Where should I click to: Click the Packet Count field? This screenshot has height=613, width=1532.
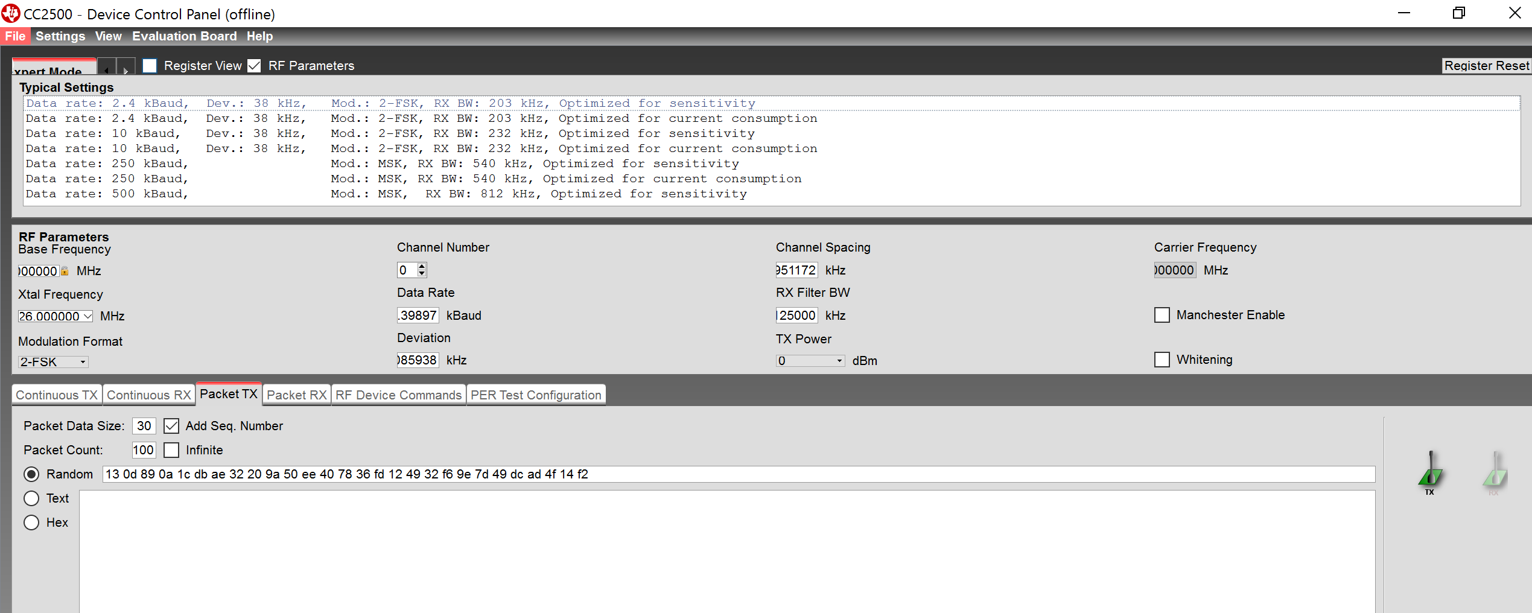coord(144,450)
